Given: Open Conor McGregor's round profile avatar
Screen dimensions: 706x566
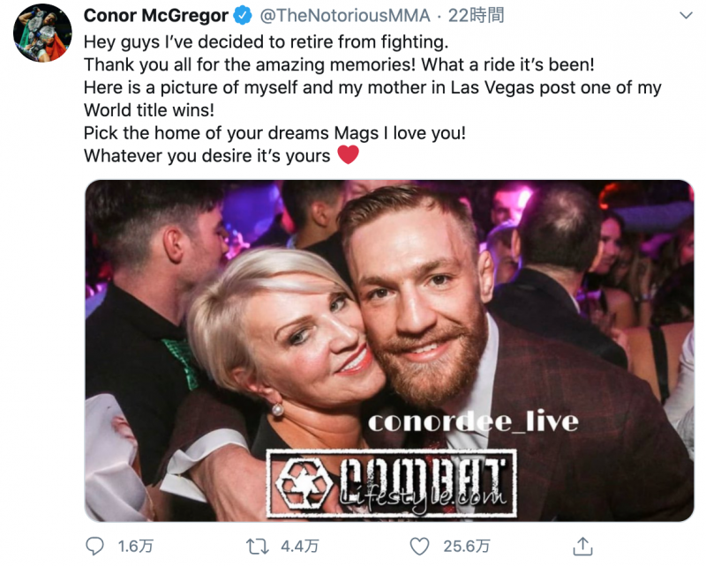Looking at the screenshot, I should point(41,34).
